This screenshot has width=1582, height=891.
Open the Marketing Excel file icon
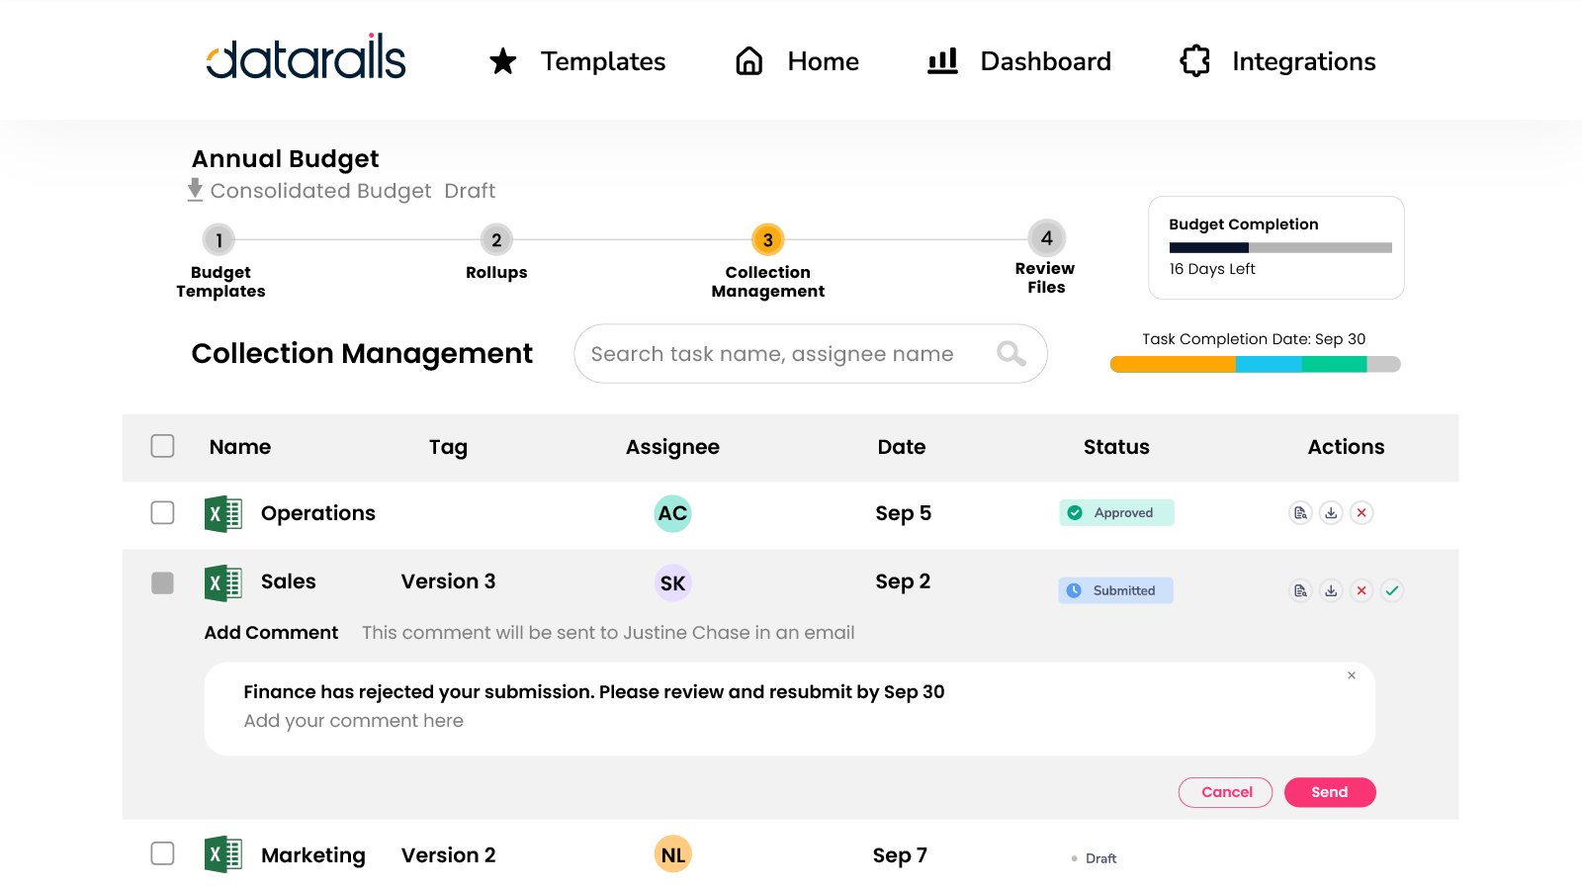pyautogui.click(x=223, y=854)
